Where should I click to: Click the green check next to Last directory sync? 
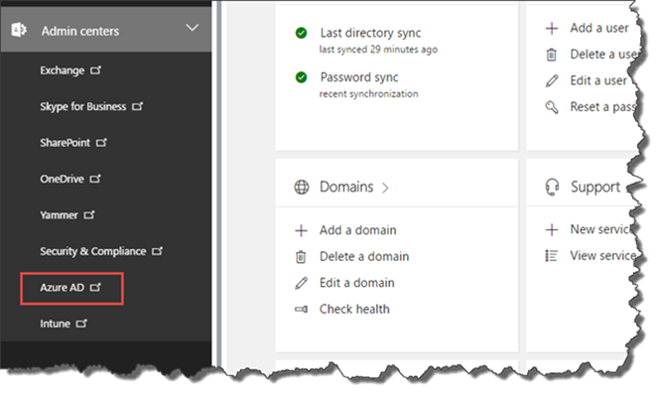click(301, 33)
